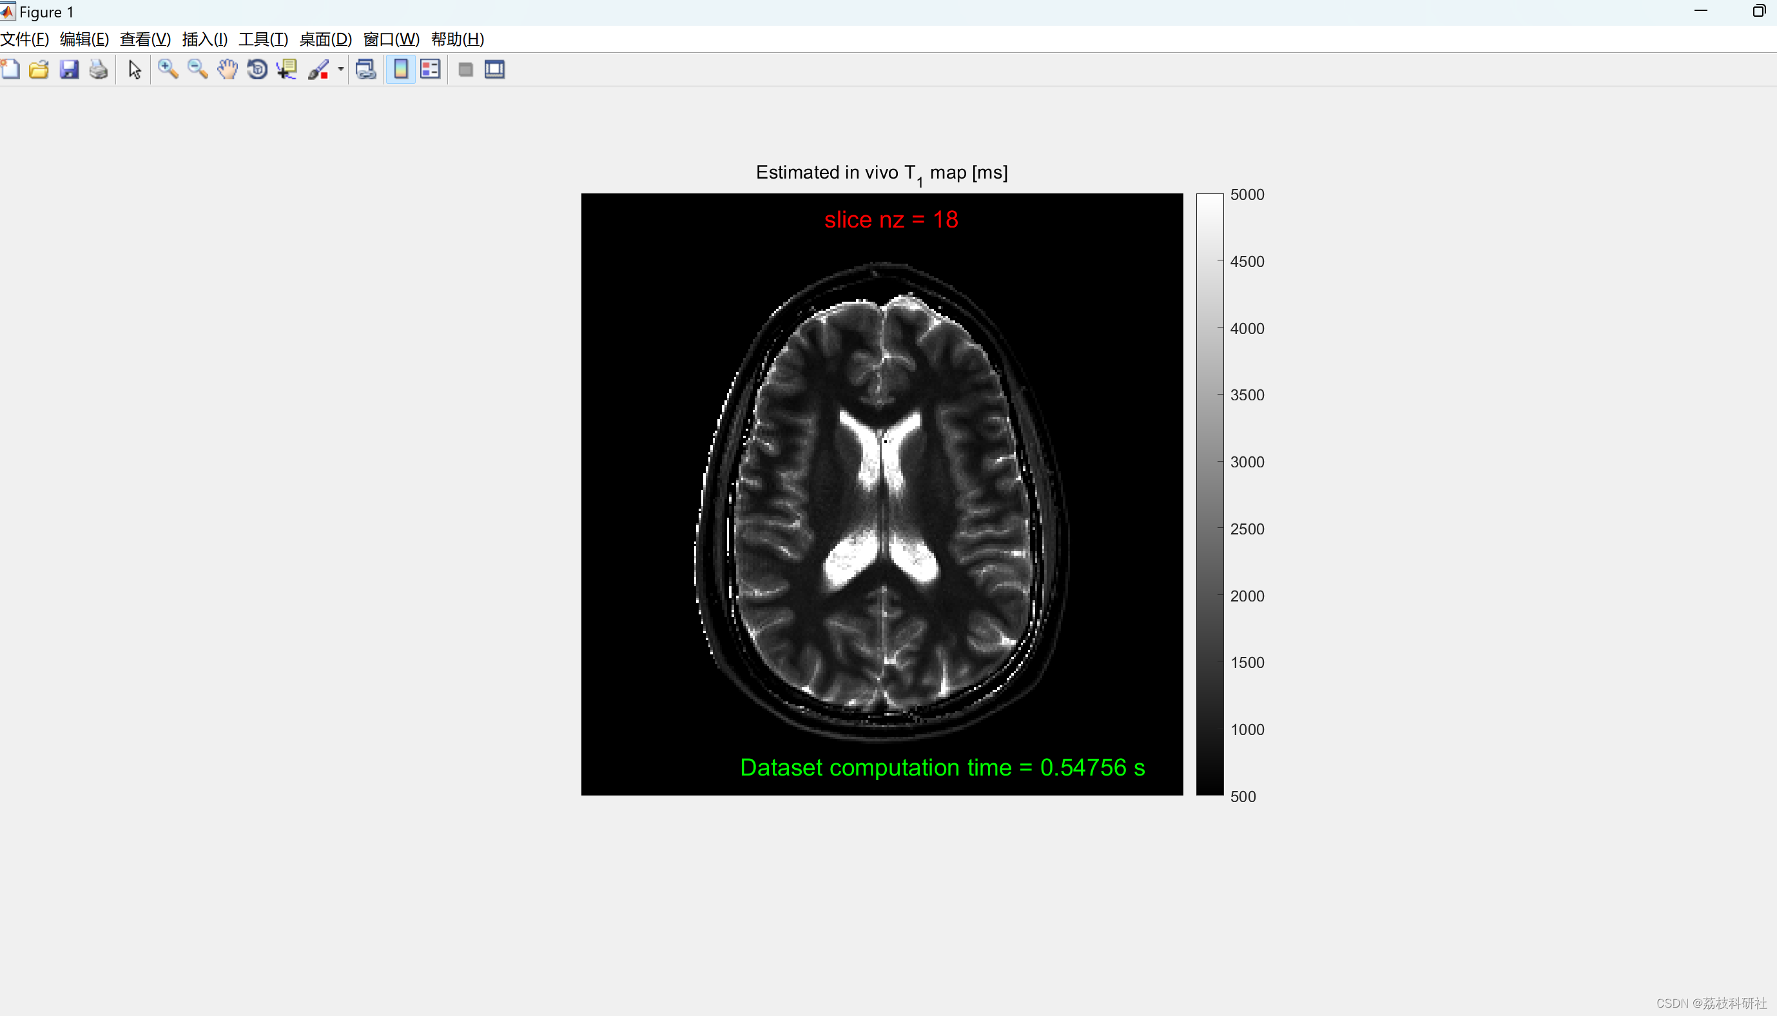The image size is (1777, 1016).
Task: Click the brain T1 map image
Action: [881, 494]
